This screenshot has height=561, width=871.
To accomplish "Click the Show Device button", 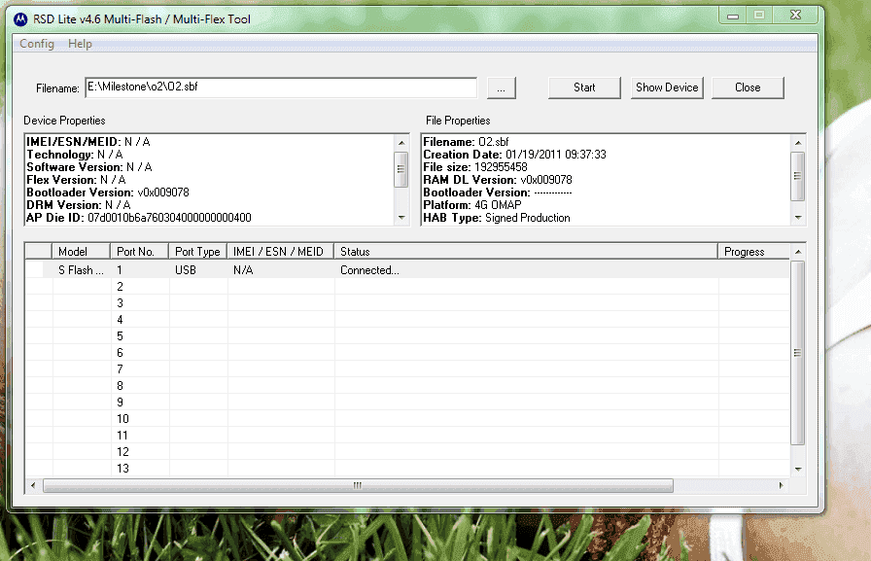I will pyautogui.click(x=667, y=88).
